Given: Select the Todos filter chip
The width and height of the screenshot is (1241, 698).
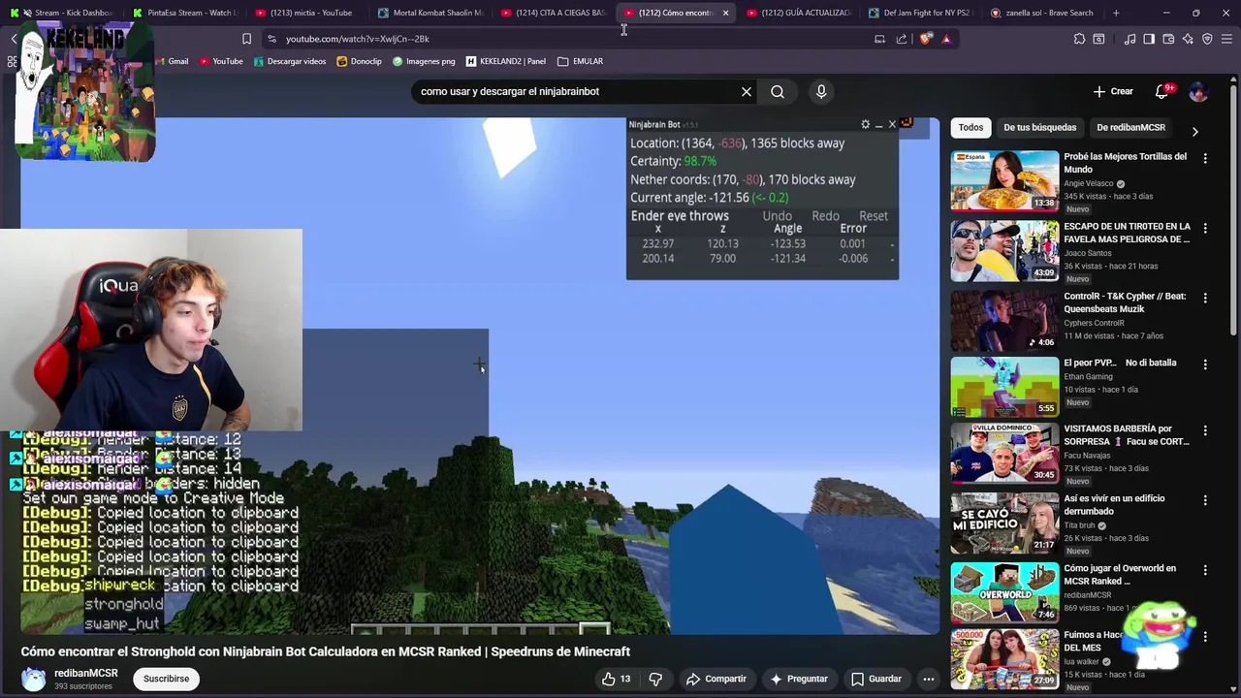Looking at the screenshot, I should [x=971, y=127].
